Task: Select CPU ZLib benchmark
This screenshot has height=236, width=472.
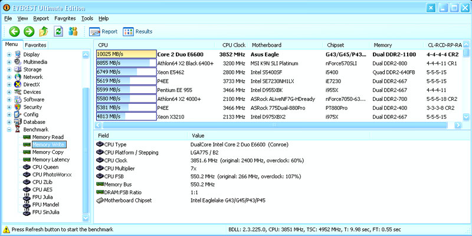Action: (x=44, y=182)
